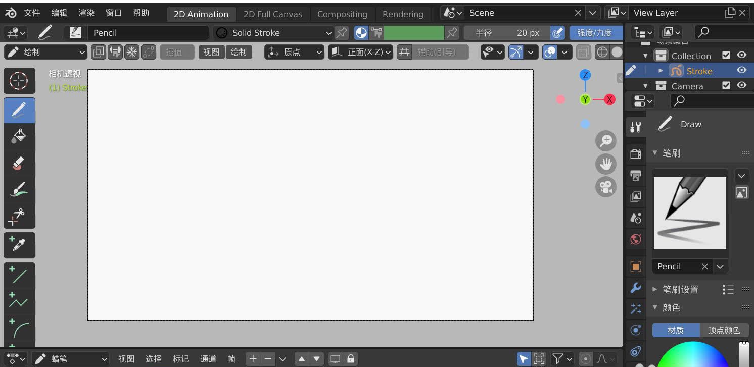
Task: Open the 正面(X-Z) drawing plane dropdown
Action: (x=360, y=52)
